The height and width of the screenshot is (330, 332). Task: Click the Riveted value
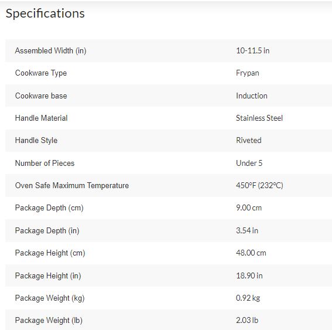pos(249,140)
